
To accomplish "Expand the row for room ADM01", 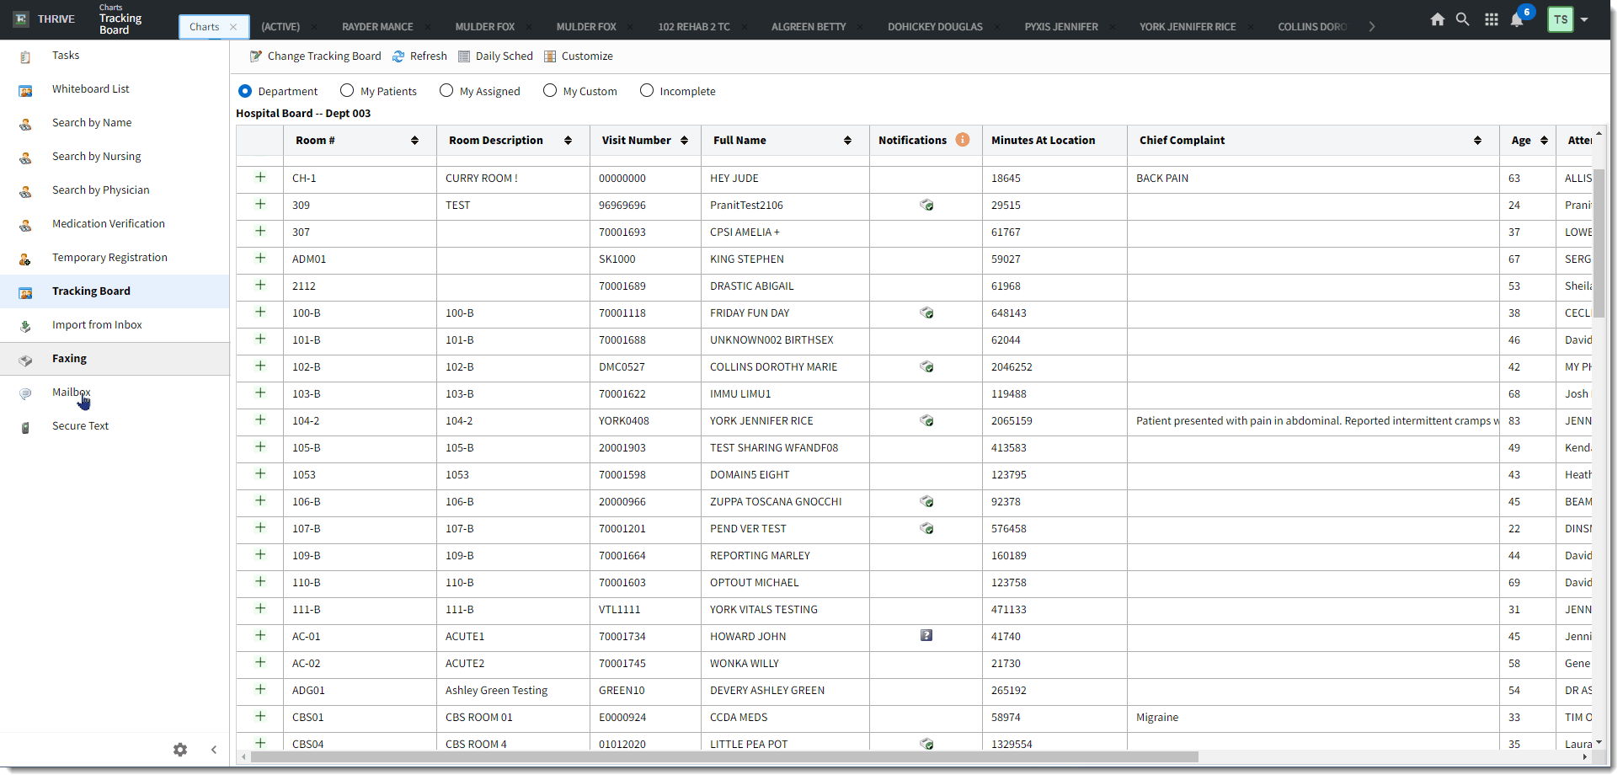I will click(260, 258).
